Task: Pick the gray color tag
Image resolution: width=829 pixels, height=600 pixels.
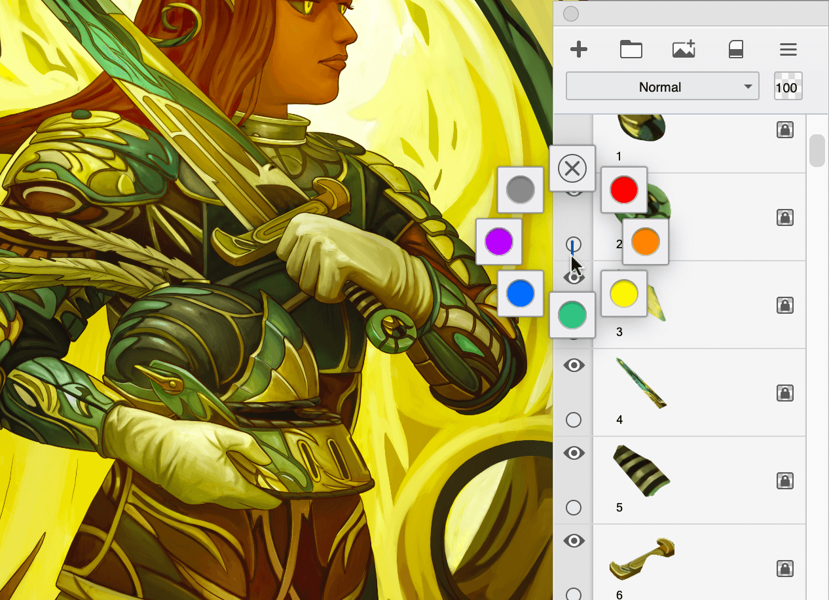Action: (521, 190)
